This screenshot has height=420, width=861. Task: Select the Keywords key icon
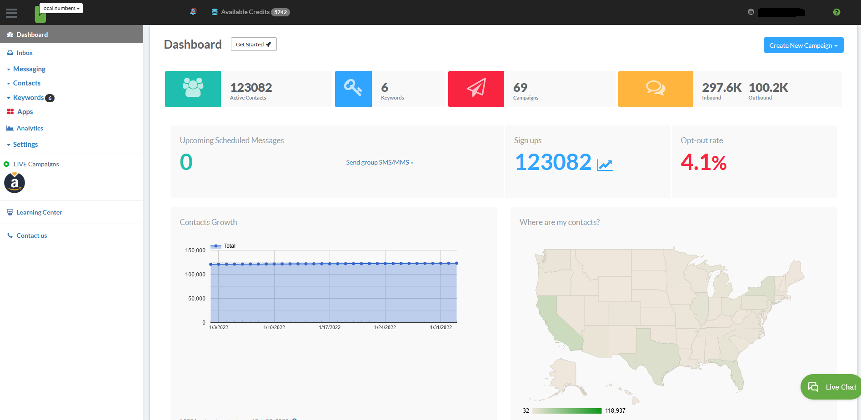[x=353, y=89]
